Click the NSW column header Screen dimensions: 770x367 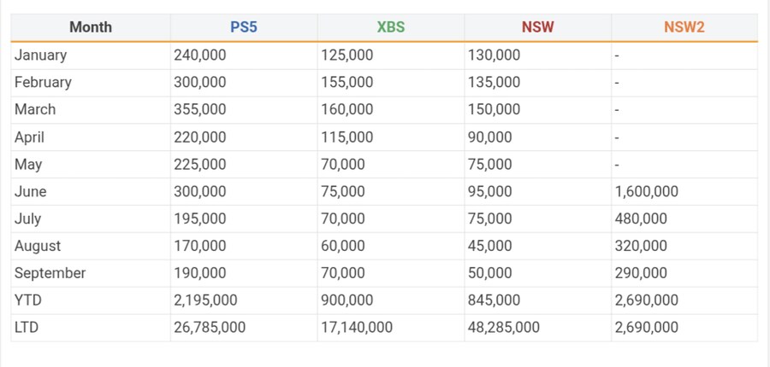(x=538, y=27)
